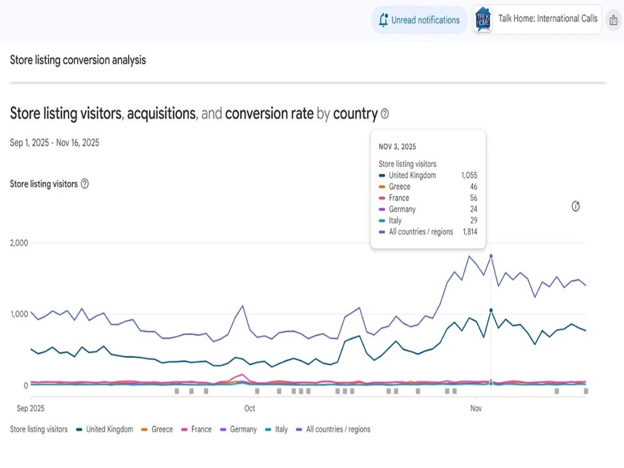Viewport: 624px width, 468px height.
Task: Open the developer account badge icon
Action: pos(613,20)
